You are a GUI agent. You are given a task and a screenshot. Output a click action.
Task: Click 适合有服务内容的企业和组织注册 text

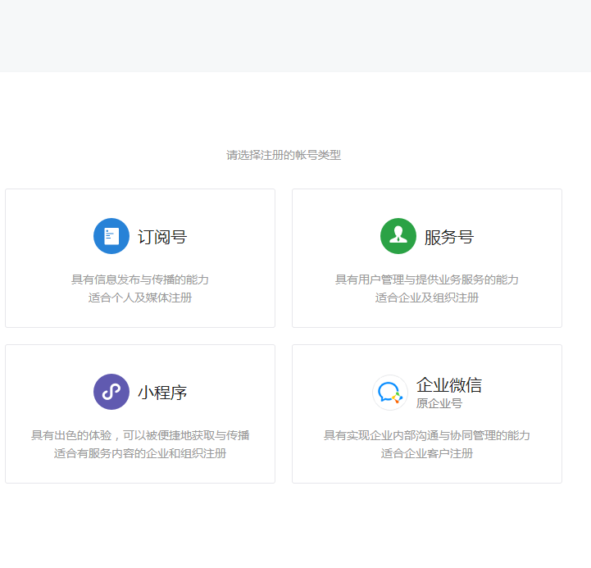tap(140, 453)
